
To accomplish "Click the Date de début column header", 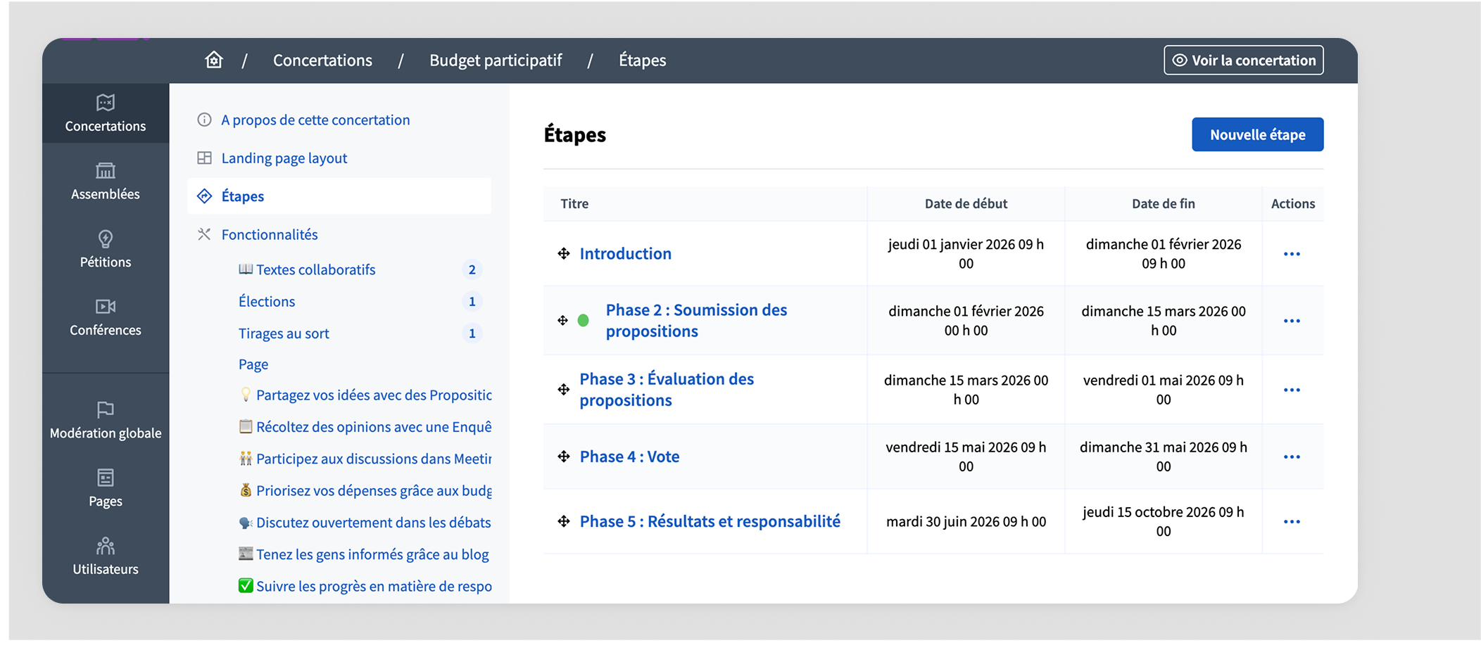I will [x=966, y=203].
